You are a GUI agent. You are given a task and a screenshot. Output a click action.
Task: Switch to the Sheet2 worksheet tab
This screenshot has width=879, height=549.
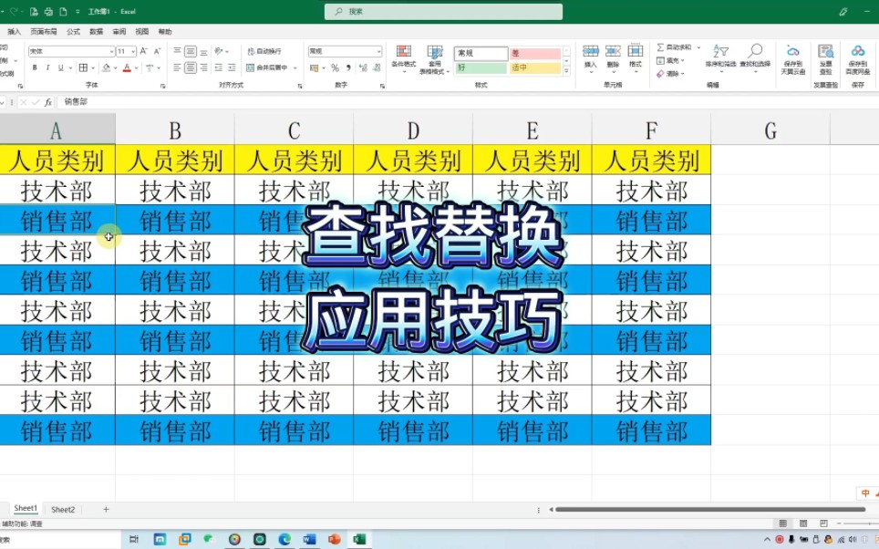coord(63,508)
